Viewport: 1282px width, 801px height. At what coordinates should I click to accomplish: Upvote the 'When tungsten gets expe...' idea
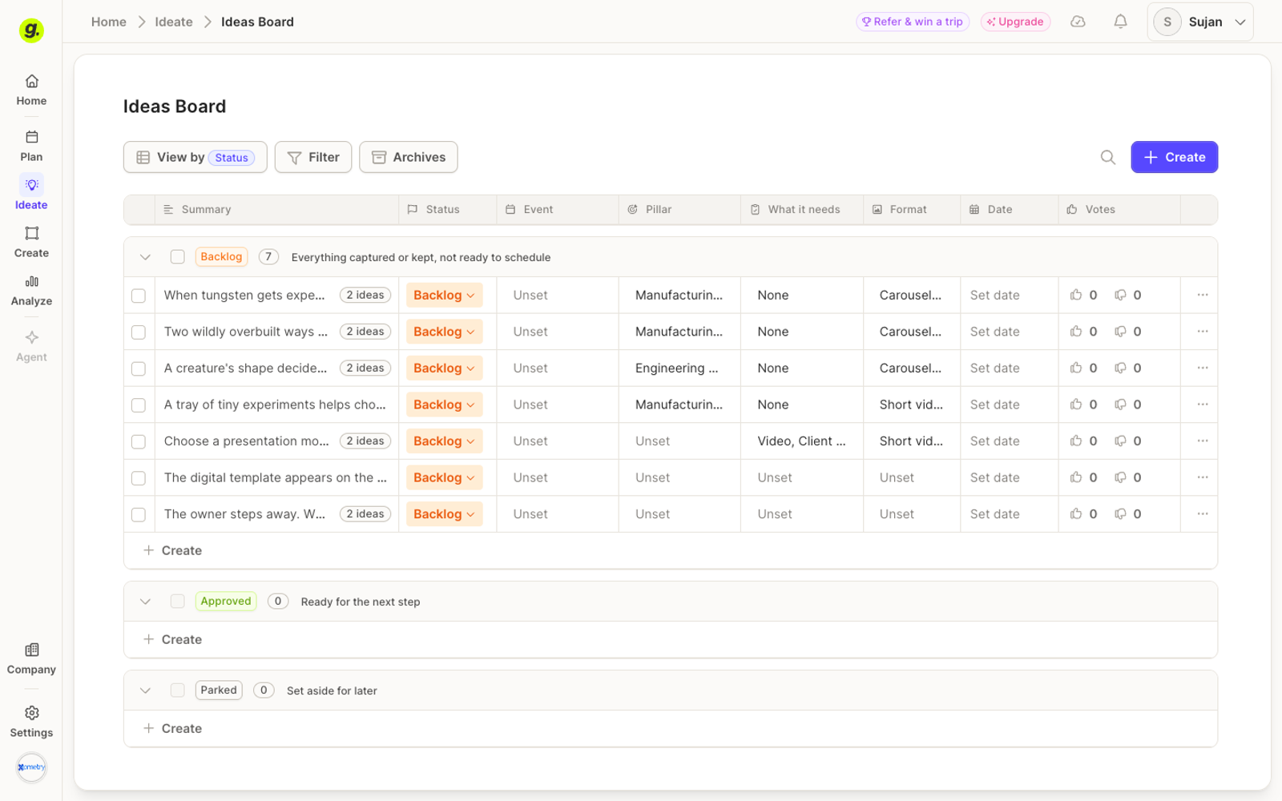click(x=1076, y=296)
